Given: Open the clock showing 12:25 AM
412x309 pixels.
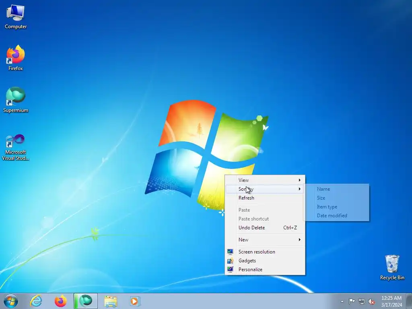Looking at the screenshot, I should pos(391,301).
